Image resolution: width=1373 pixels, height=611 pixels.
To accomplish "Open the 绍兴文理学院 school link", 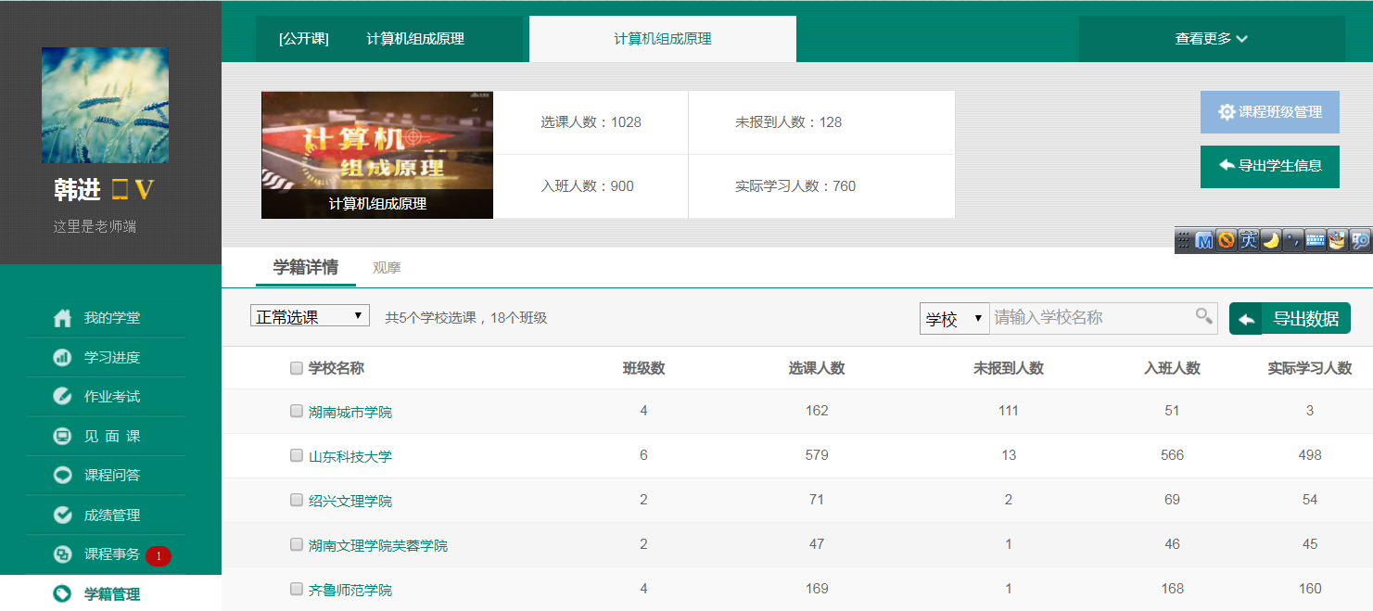I will point(350,501).
